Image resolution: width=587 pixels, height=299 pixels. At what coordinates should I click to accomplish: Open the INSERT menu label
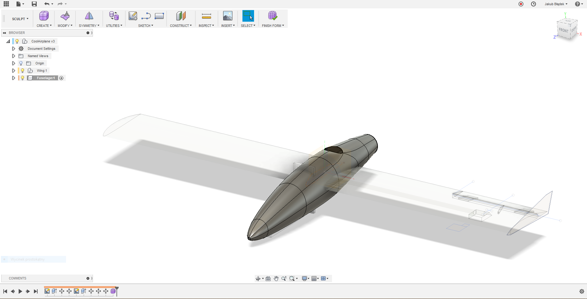tap(228, 26)
